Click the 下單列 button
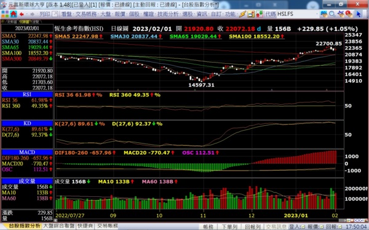The image size is (369, 230). [x=229, y=227]
